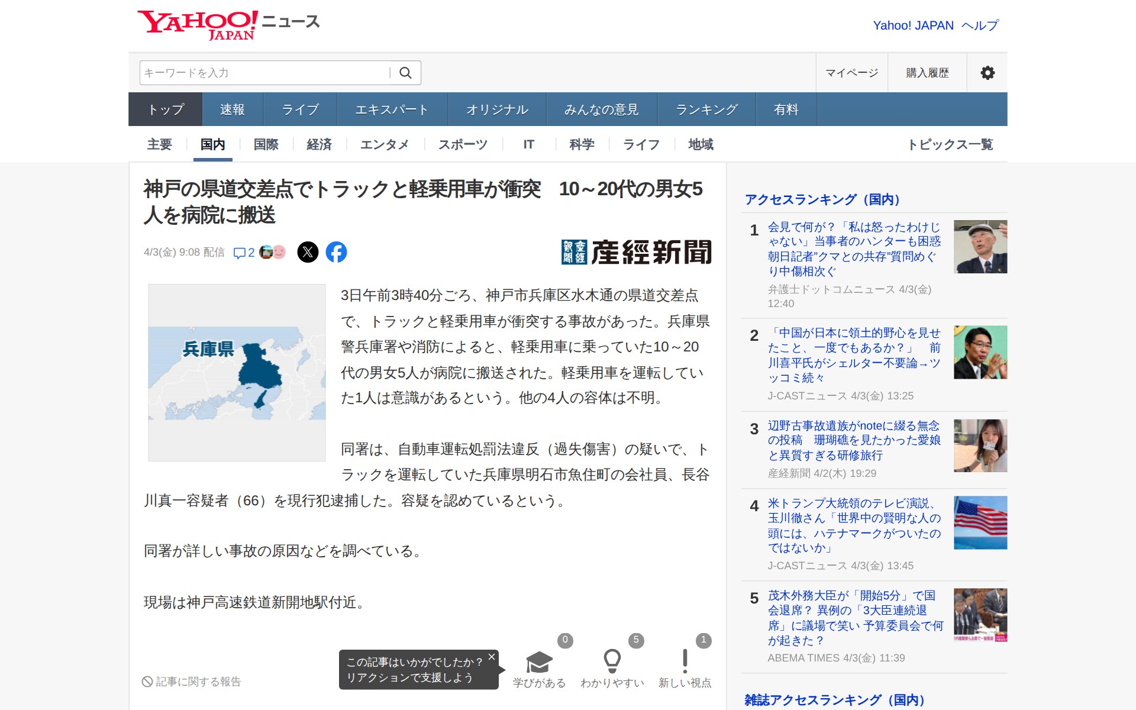Open the トピックス一覧 link
This screenshot has height=710, width=1136.
click(x=950, y=144)
